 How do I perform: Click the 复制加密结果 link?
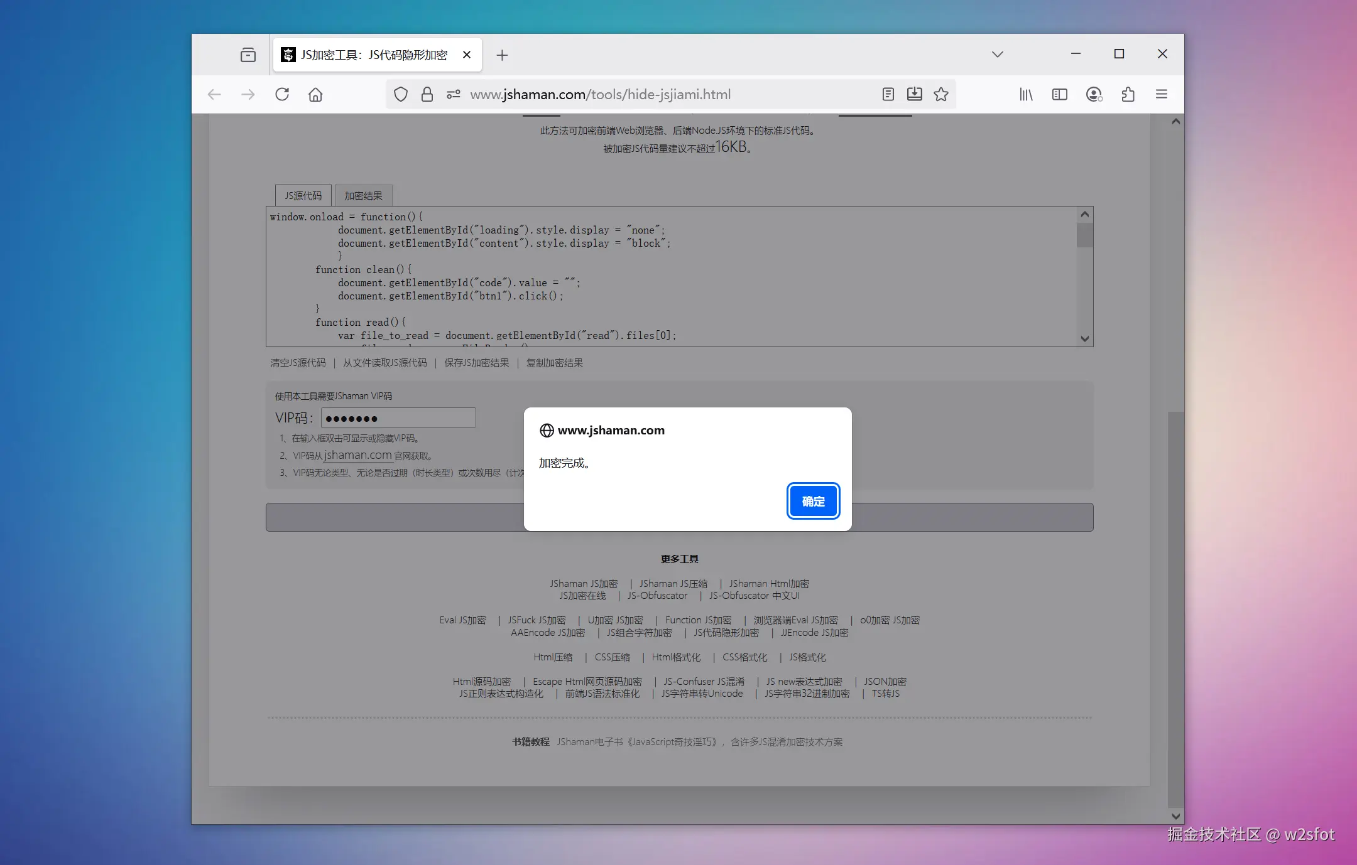click(554, 363)
